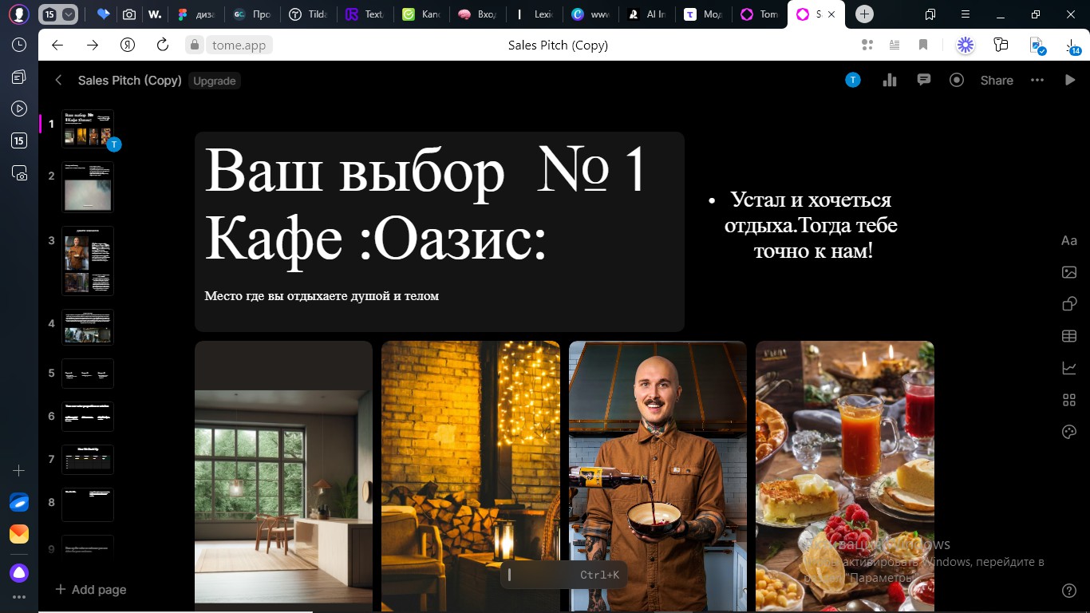The width and height of the screenshot is (1090, 613).
Task: Open the text Aa tool in right panel
Action: pyautogui.click(x=1069, y=240)
